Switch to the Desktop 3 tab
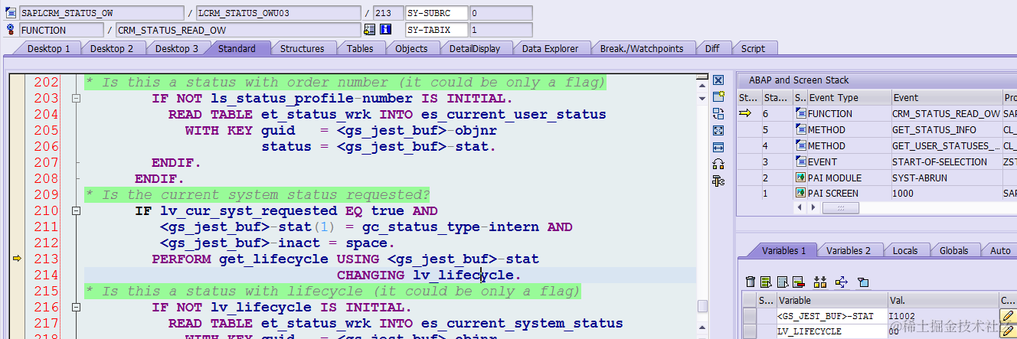This screenshot has height=339, width=1017. point(177,48)
